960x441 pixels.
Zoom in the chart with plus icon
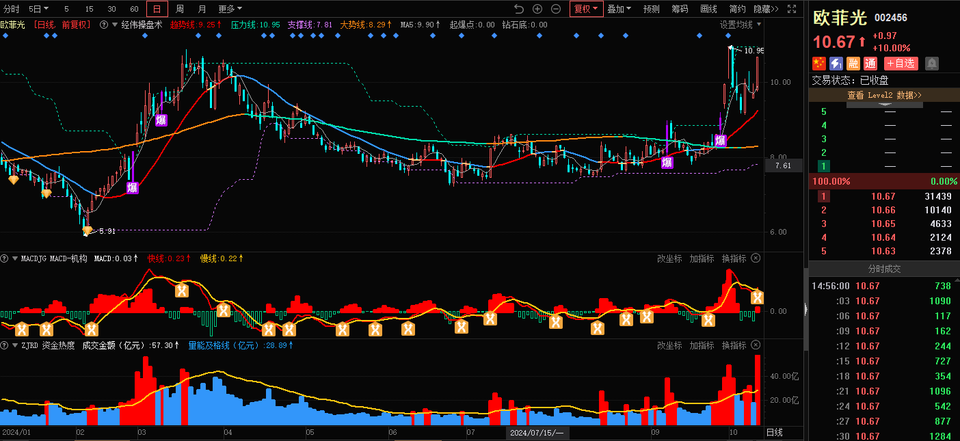click(537, 9)
